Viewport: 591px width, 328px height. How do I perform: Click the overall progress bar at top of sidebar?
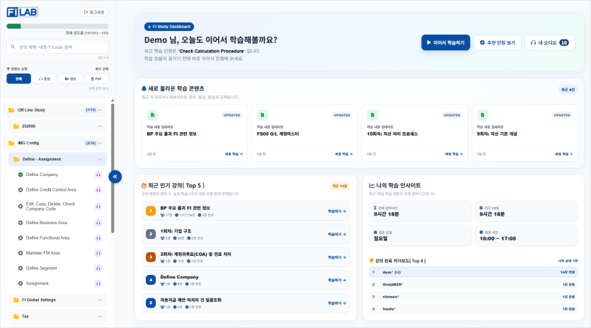coord(57,26)
